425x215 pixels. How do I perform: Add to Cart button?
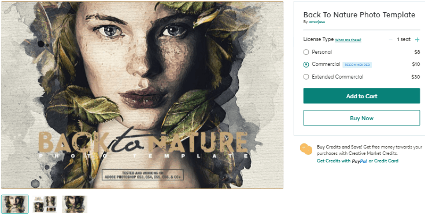pos(361,96)
